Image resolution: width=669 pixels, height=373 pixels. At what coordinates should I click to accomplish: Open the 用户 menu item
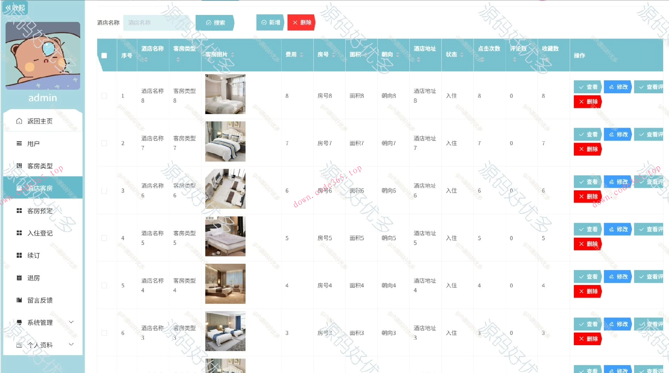pyautogui.click(x=43, y=144)
